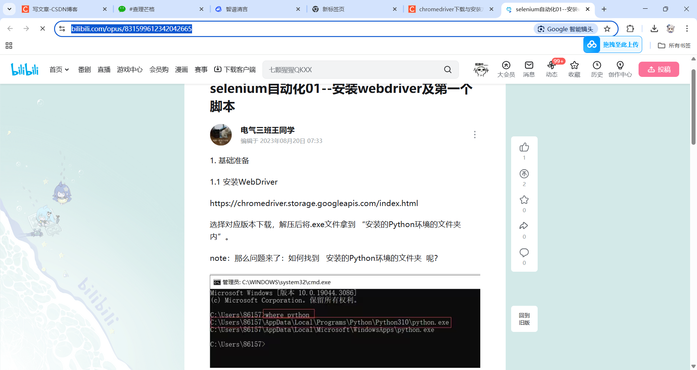Click the pink 投稿 upload button

click(659, 69)
